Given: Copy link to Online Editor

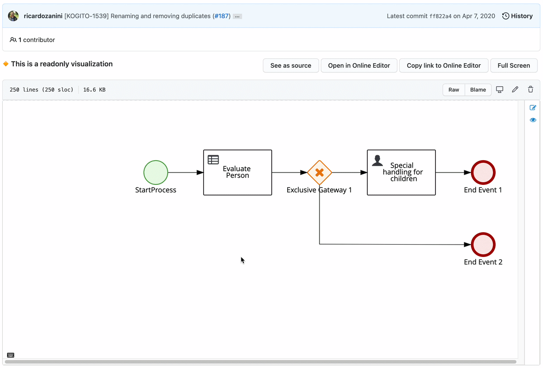Looking at the screenshot, I should pyautogui.click(x=443, y=65).
